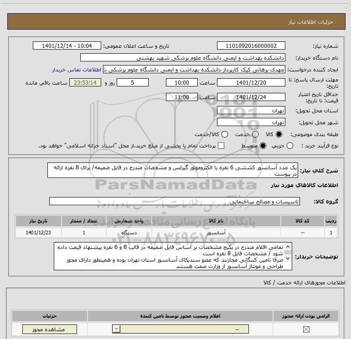Open the buyer contact info link
The width and height of the screenshot is (351, 339).
pyautogui.click(x=77, y=70)
